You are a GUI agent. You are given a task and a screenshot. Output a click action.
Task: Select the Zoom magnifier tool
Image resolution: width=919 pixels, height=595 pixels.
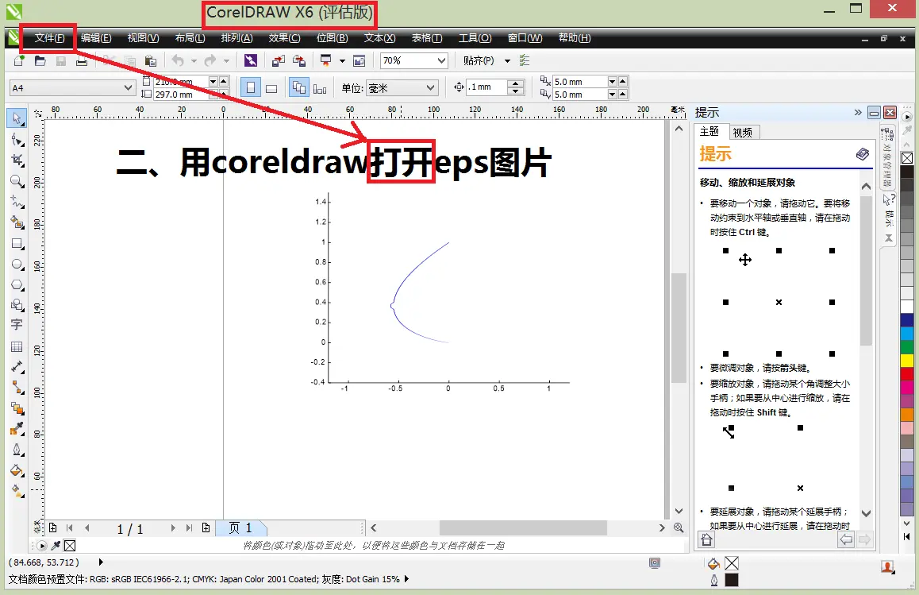click(x=17, y=181)
